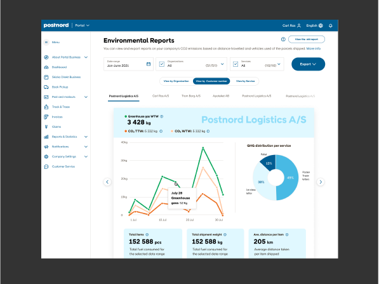Select View by Service toggle
The height and width of the screenshot is (284, 379).
(x=245, y=81)
